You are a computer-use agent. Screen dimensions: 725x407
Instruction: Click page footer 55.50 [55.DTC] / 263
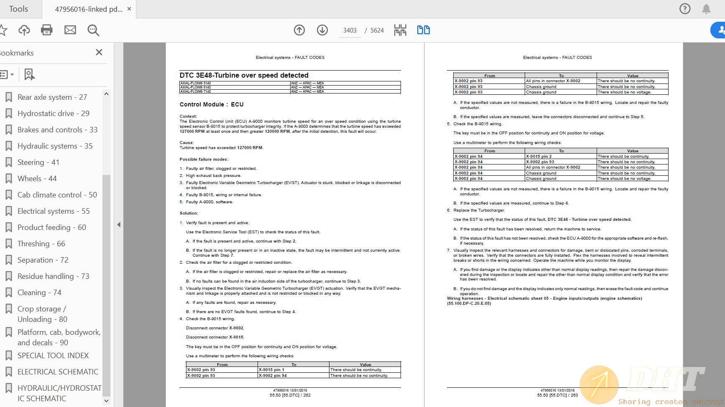pos(557,395)
